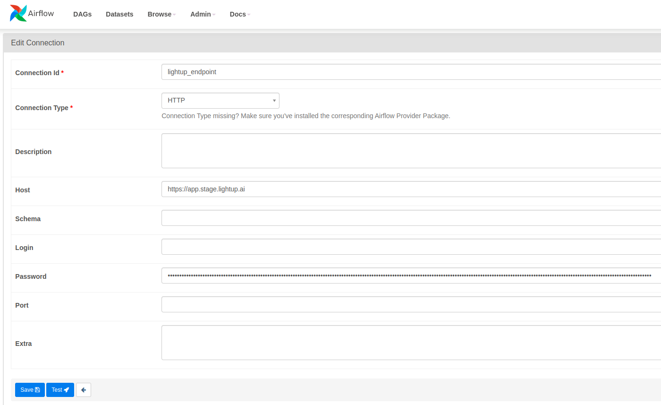Select the masked Password field

click(x=330, y=275)
